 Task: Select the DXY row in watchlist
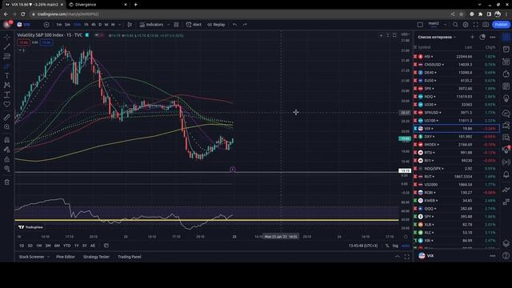(457, 137)
